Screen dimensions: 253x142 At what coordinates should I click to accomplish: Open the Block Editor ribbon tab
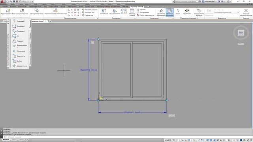pyautogui.click(x=137, y=7)
